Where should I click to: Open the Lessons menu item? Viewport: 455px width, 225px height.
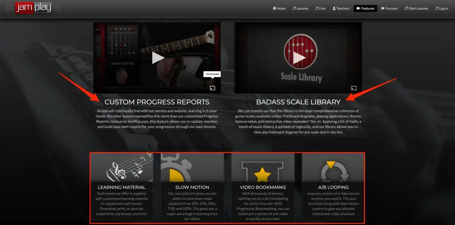(x=300, y=8)
